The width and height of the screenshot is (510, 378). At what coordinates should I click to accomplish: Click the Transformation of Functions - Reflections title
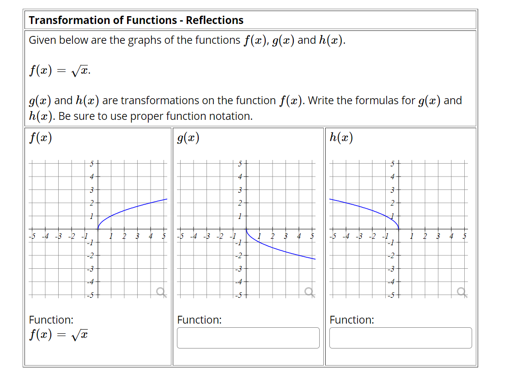136,20
